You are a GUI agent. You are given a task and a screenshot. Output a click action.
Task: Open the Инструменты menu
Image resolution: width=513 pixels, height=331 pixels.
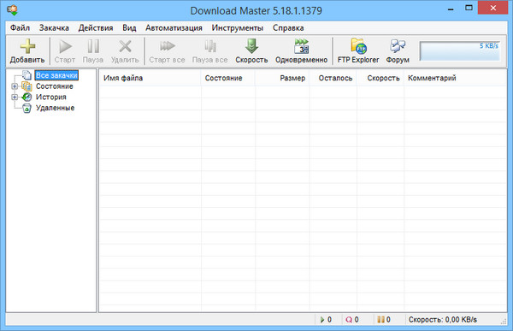click(x=238, y=28)
